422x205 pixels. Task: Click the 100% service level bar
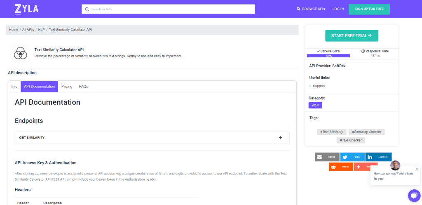[x=328, y=56]
